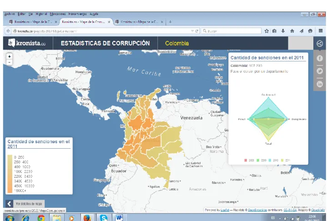Select the active Kronista.co - Mapa de la Corru... tab
The image size is (327, 221).
pyautogui.click(x=86, y=22)
